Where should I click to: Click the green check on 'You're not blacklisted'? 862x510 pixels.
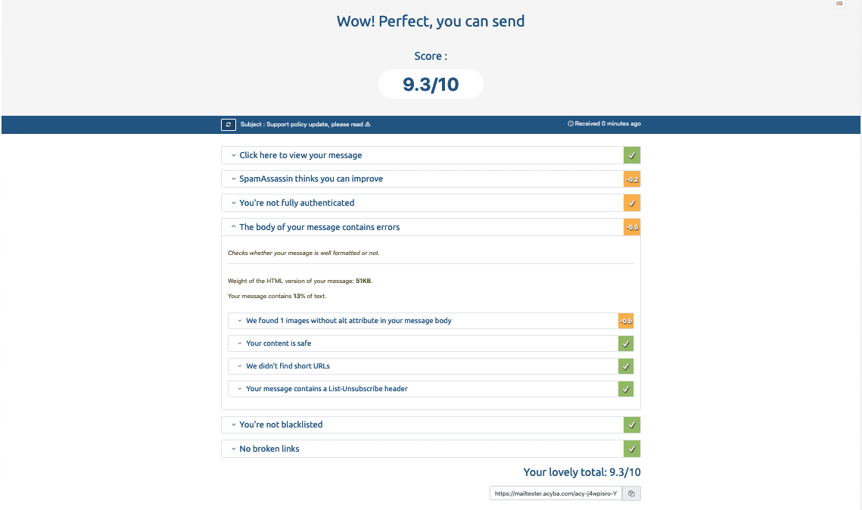(x=632, y=424)
